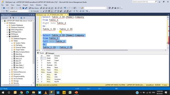
Task: Open the Project menu
Action: pos(25,5)
